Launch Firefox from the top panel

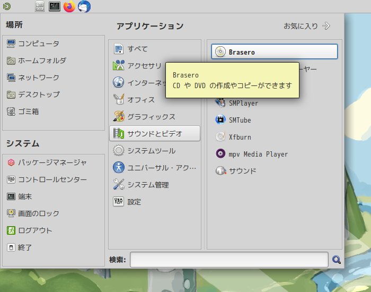pyautogui.click(x=69, y=6)
